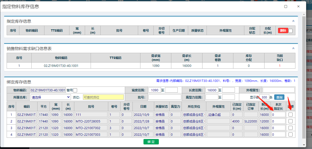Select checkbox for batch MTO-220728005 row
Viewport: 312px width, 149px height.
[x=291, y=121]
